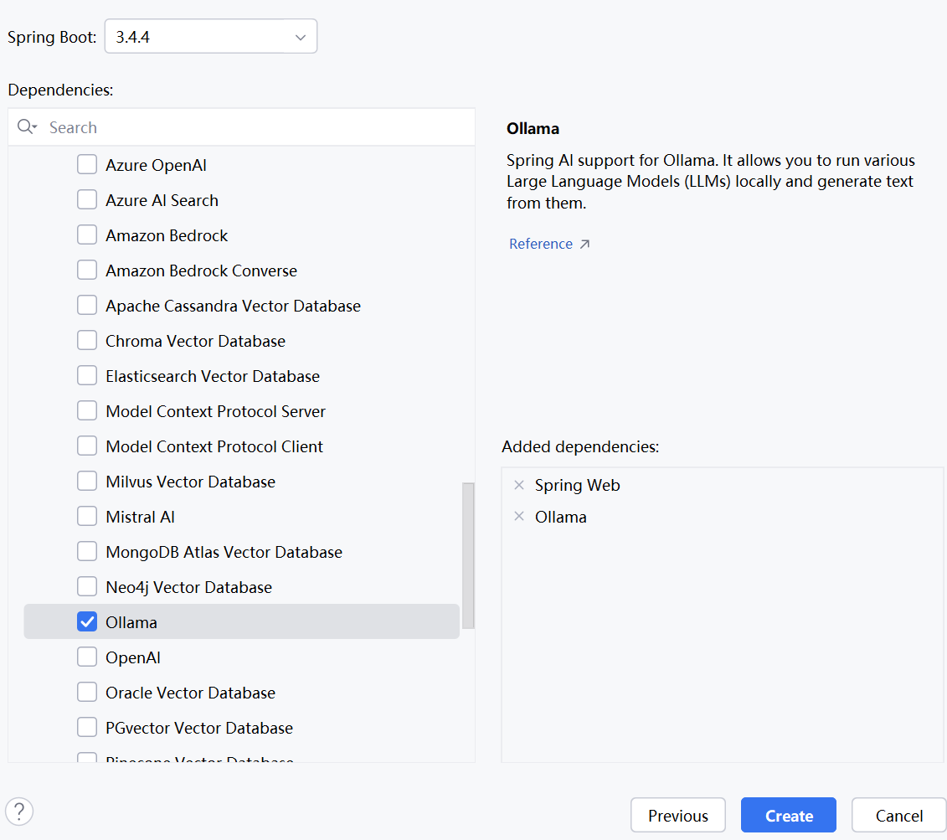The image size is (947, 840).
Task: Remove Spring Web from added dependencies
Action: (519, 485)
